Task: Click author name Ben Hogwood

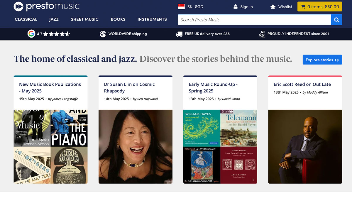Action: coord(148,99)
